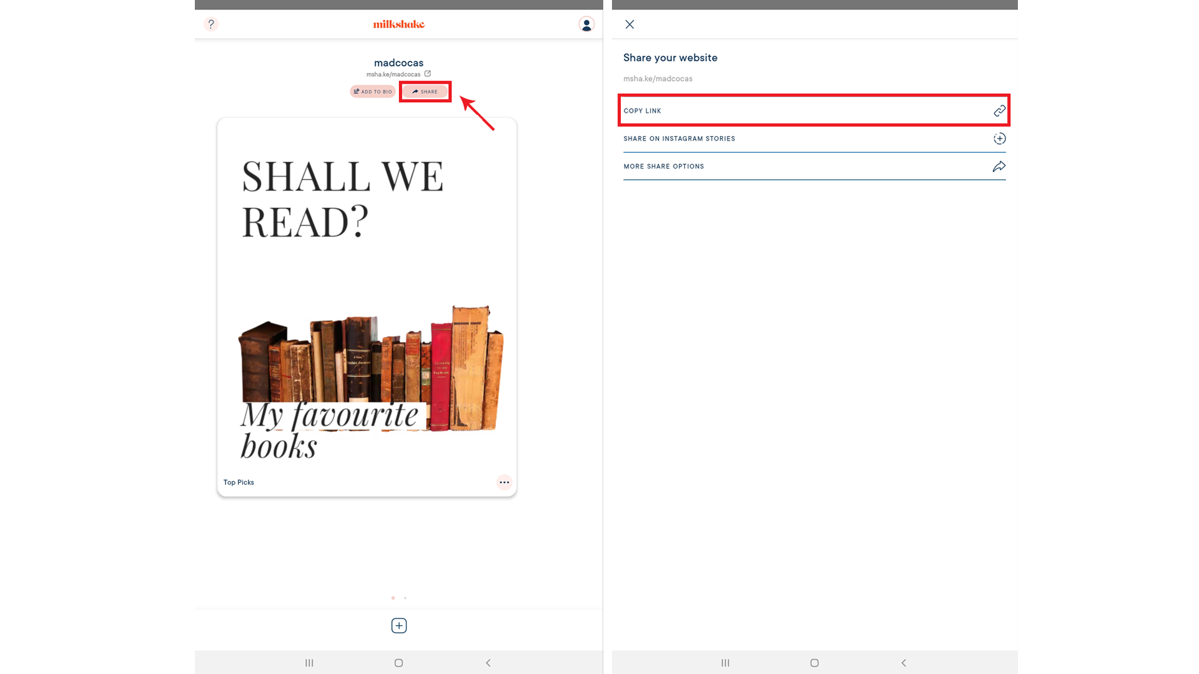Select the Copy Link option
The width and height of the screenshot is (1199, 674).
pos(814,110)
